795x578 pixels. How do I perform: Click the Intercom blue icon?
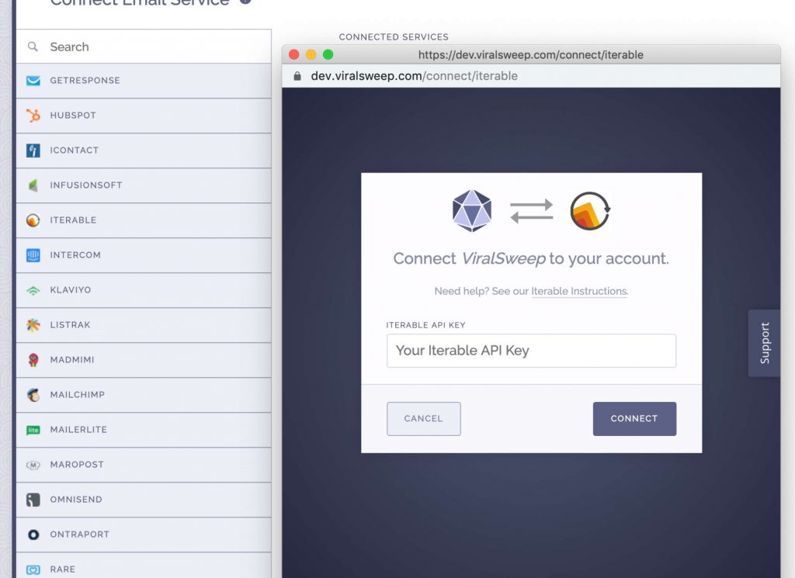click(33, 255)
